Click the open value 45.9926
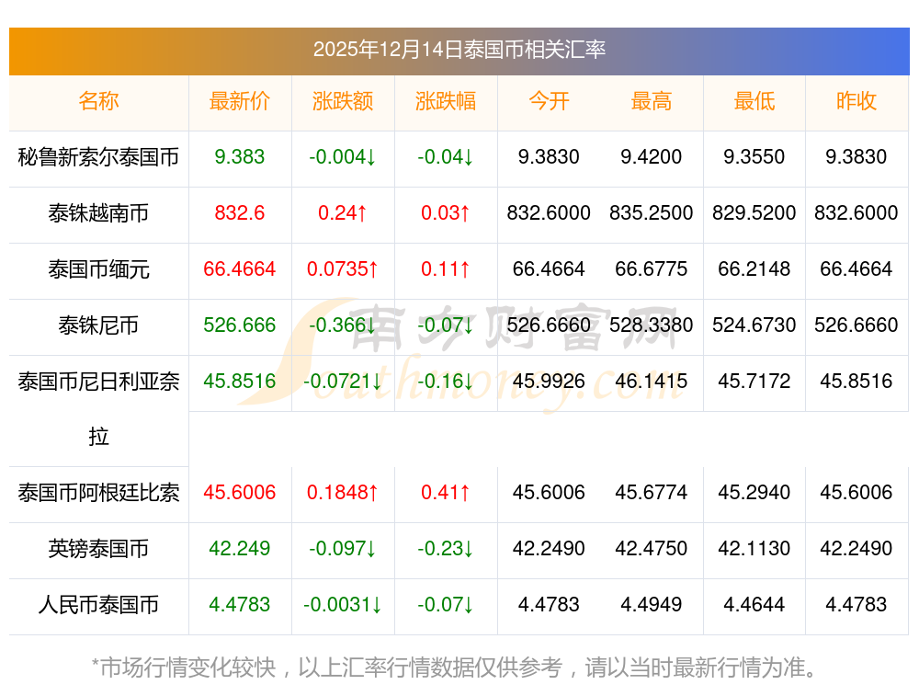The image size is (919, 696). click(x=549, y=381)
